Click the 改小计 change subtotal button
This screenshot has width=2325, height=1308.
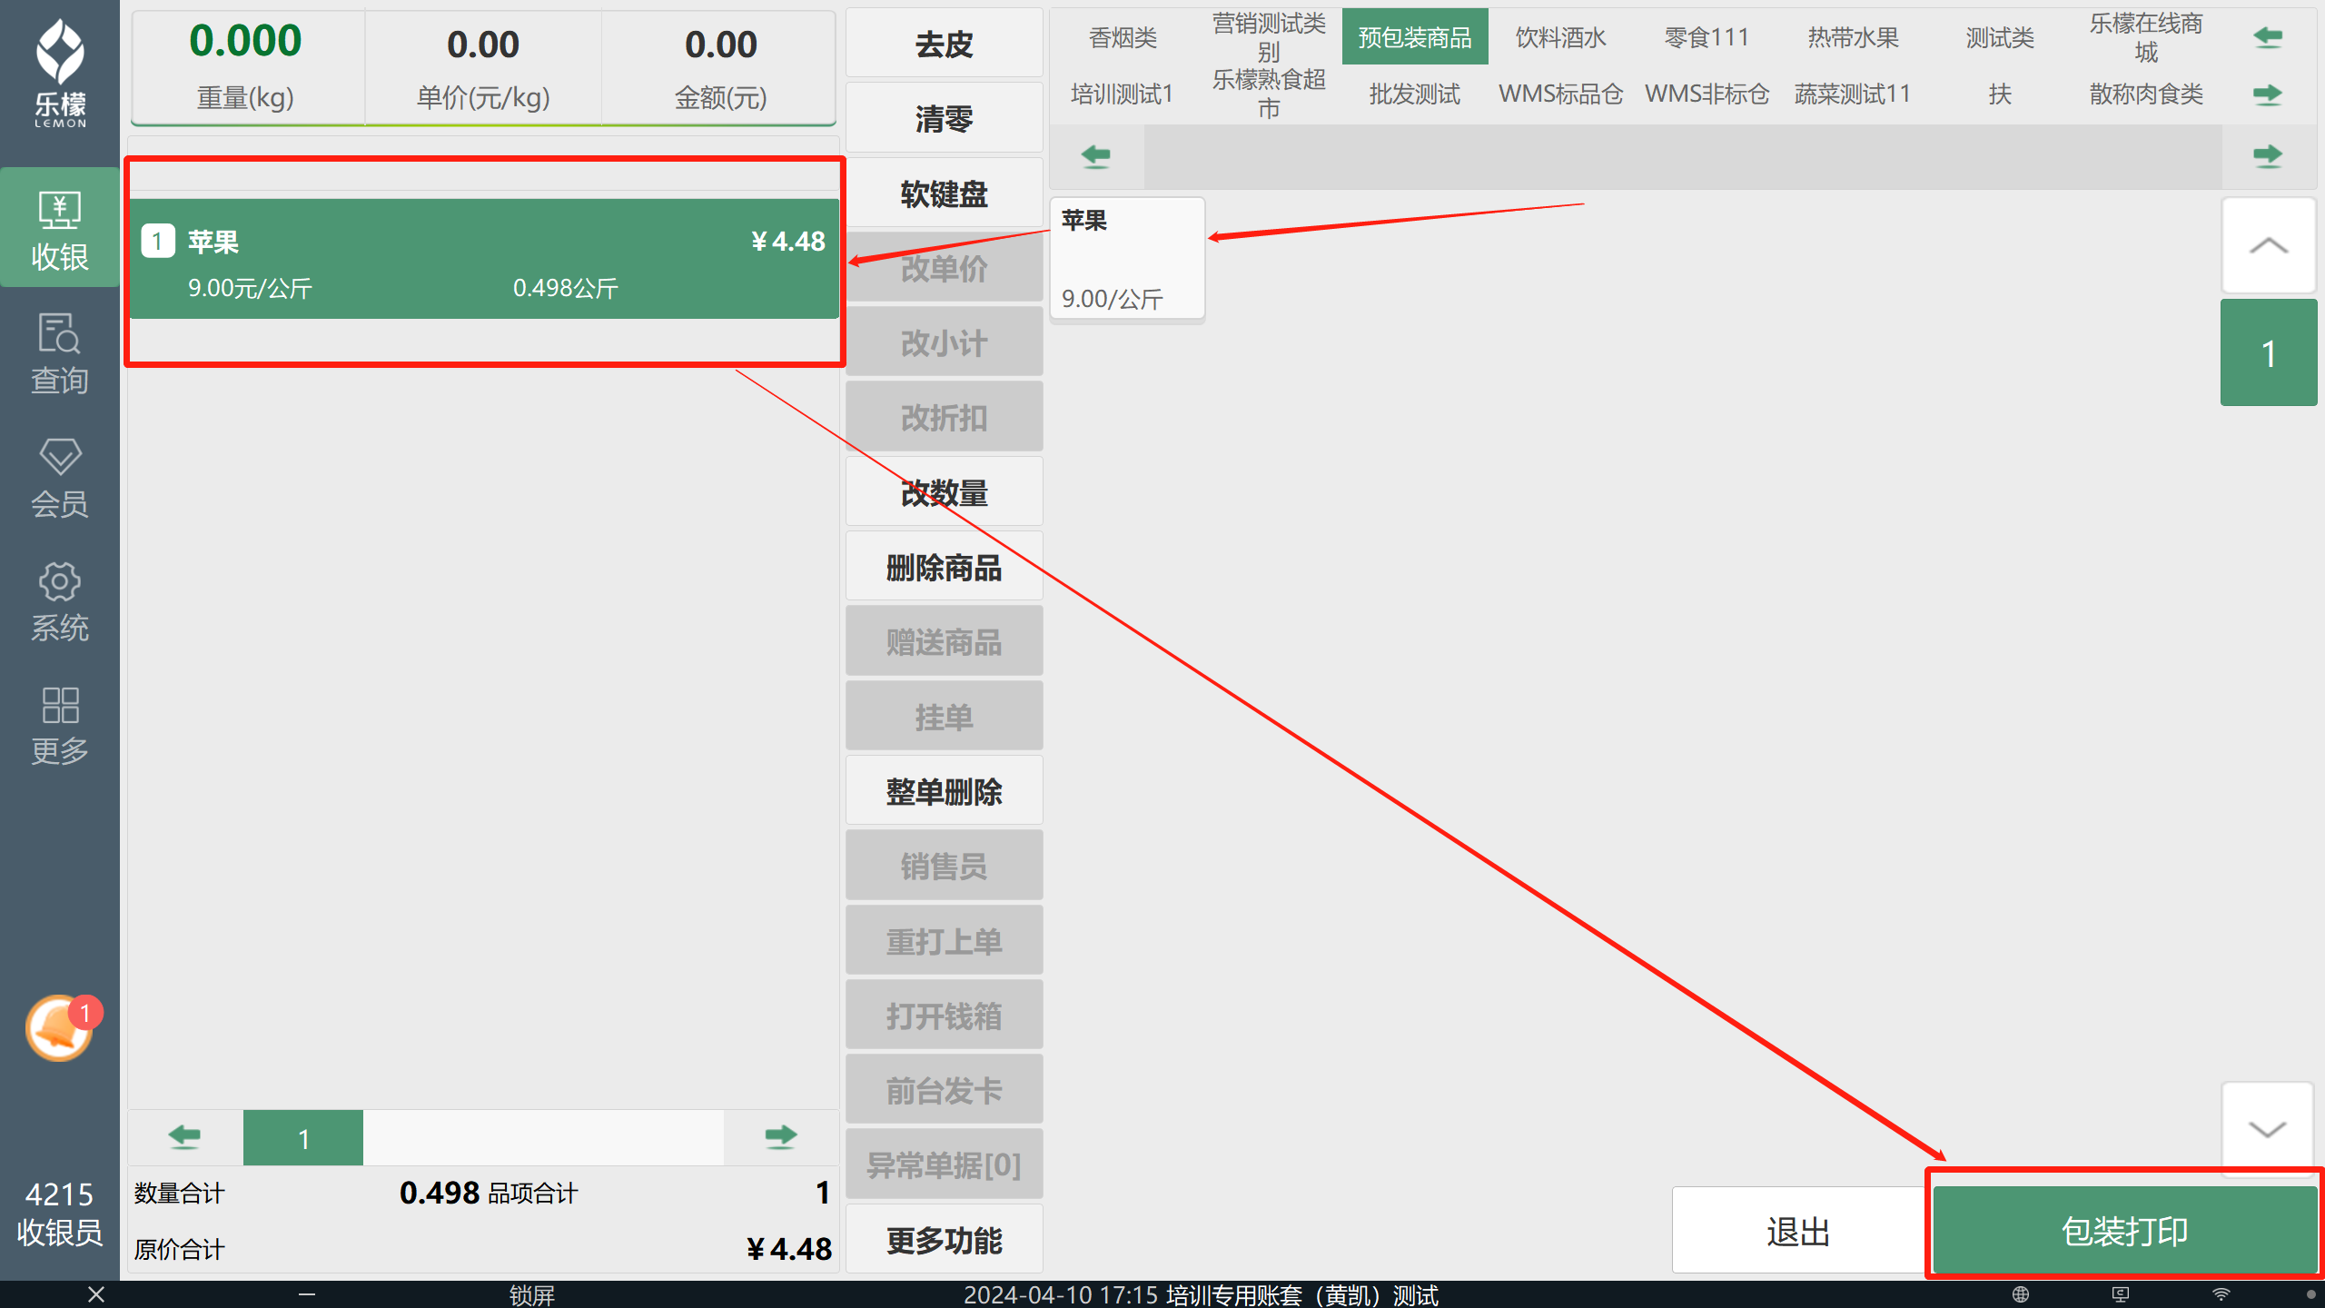(x=945, y=342)
